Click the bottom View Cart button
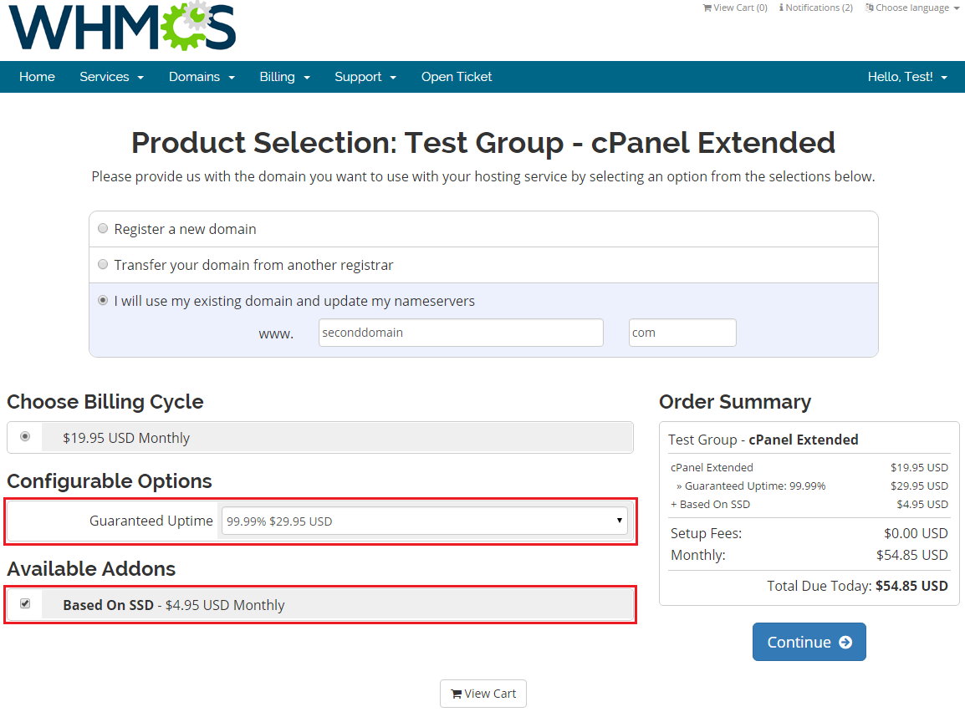The image size is (965, 717). coord(483,694)
